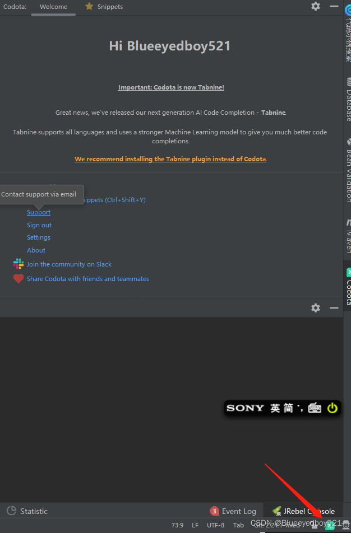Toggle 简 simplified Chinese on input bar
351x533 pixels.
[288, 408]
